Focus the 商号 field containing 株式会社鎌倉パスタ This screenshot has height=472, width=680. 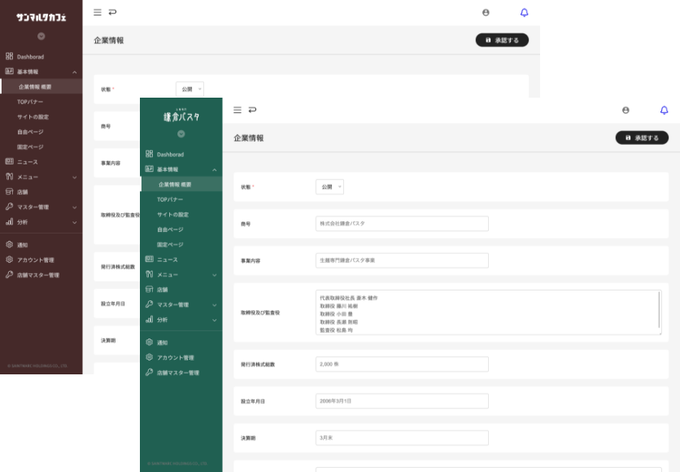click(x=402, y=224)
